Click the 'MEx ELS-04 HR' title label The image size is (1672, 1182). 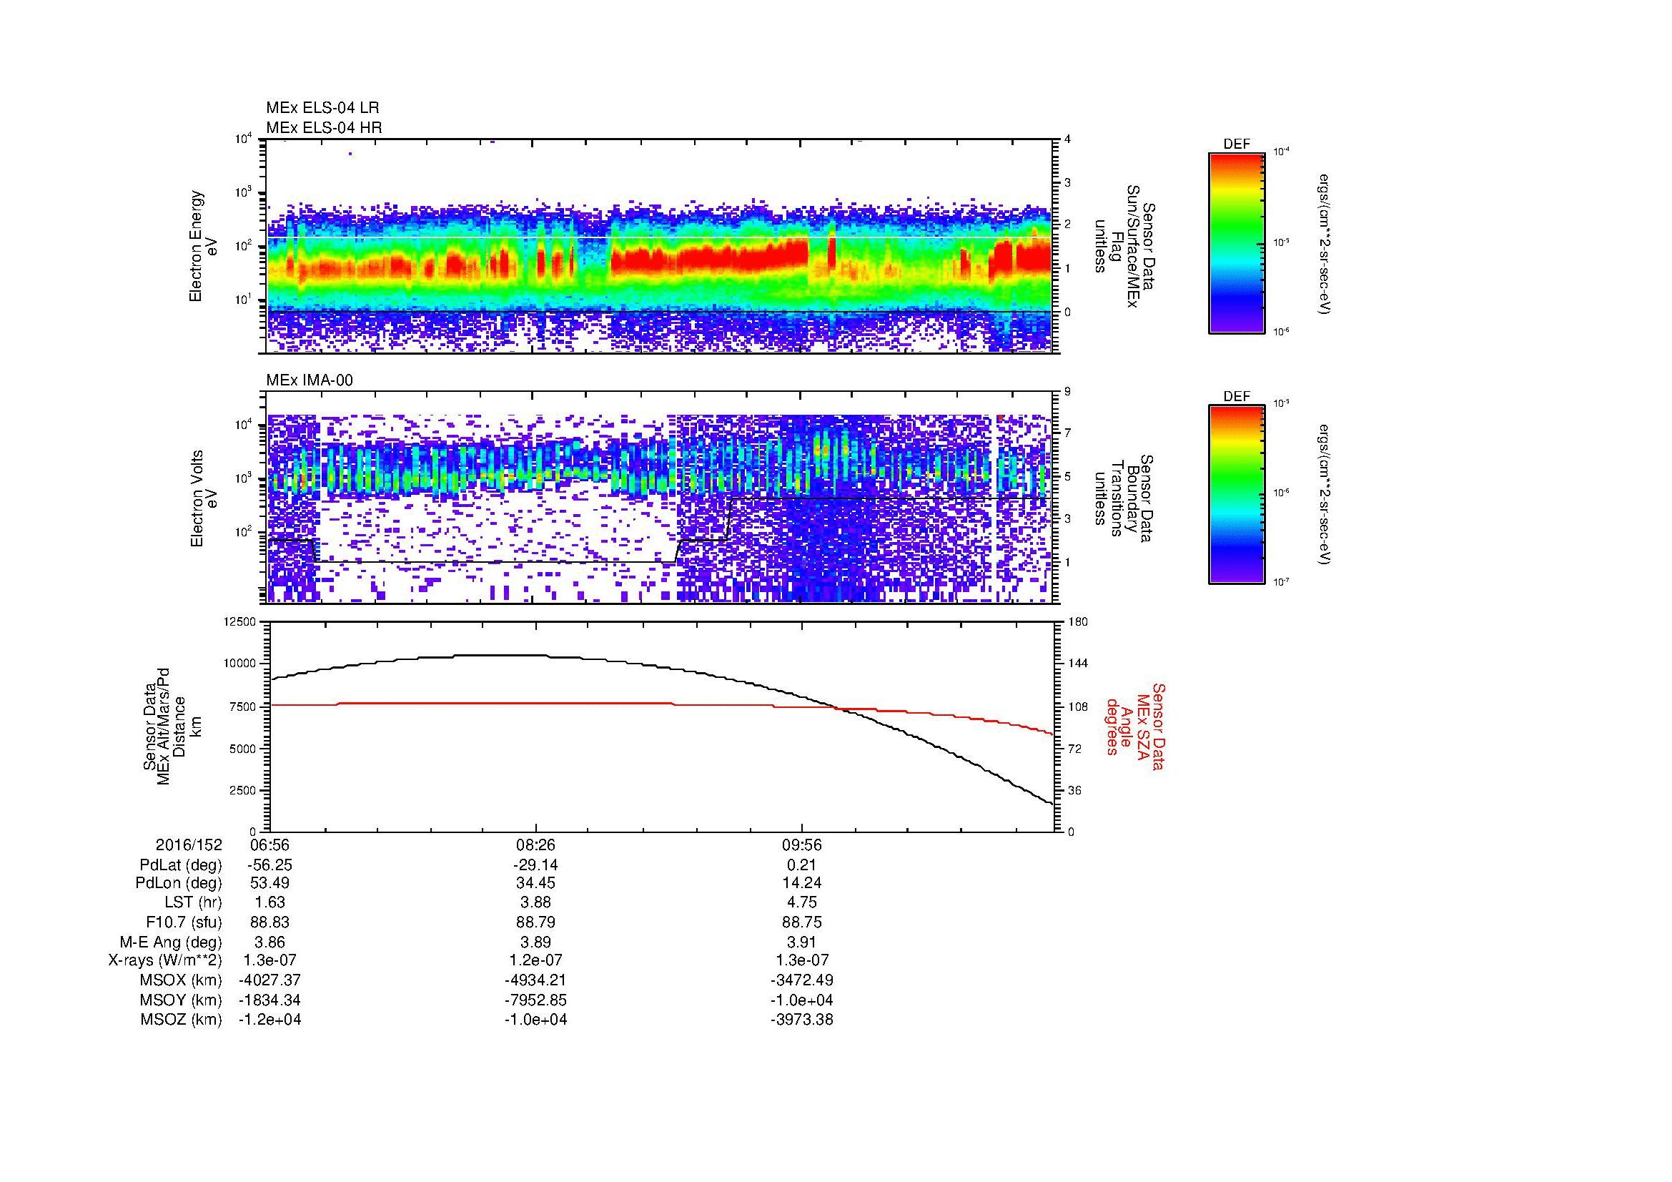[324, 127]
